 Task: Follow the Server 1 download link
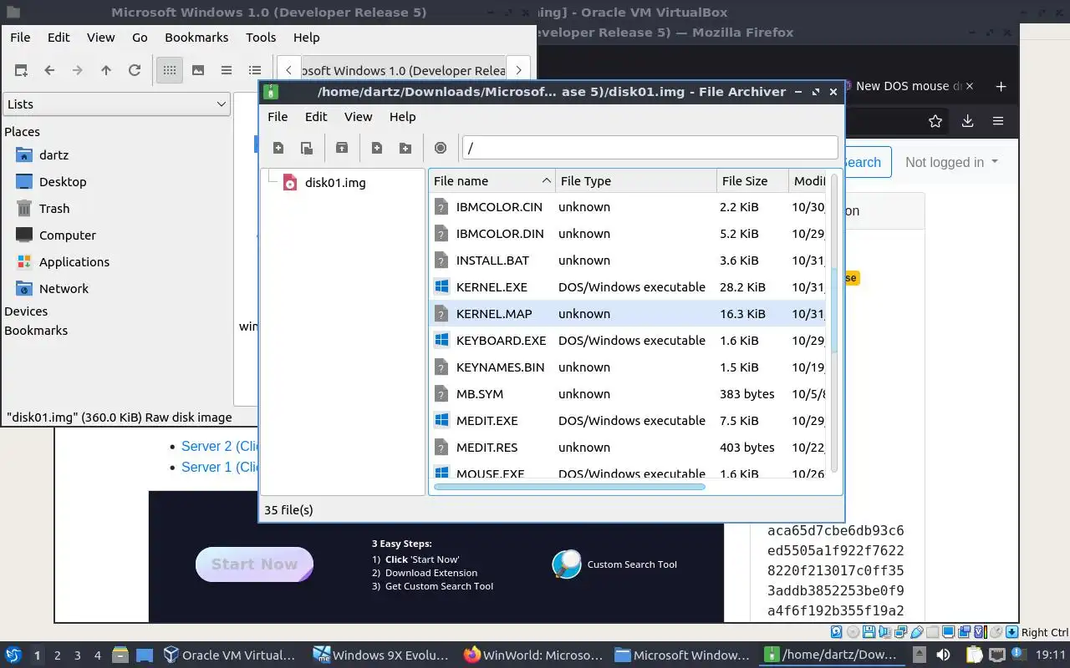221,467
